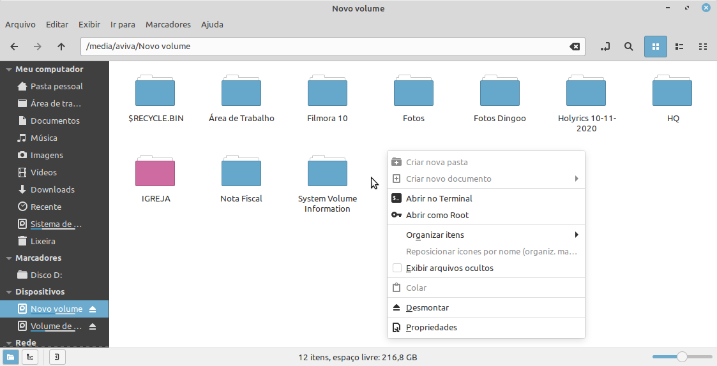Open Downloads in sidebar
Screen dimensions: 717x366
[x=54, y=189]
